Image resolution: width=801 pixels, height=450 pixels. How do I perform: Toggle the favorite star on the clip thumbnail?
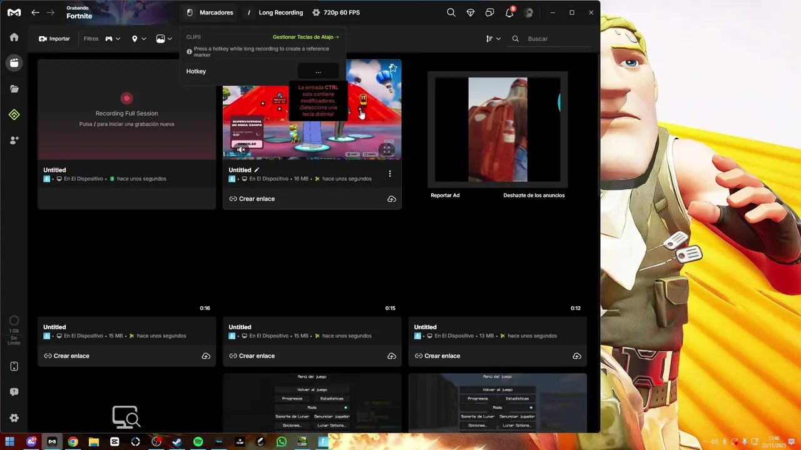(392, 67)
